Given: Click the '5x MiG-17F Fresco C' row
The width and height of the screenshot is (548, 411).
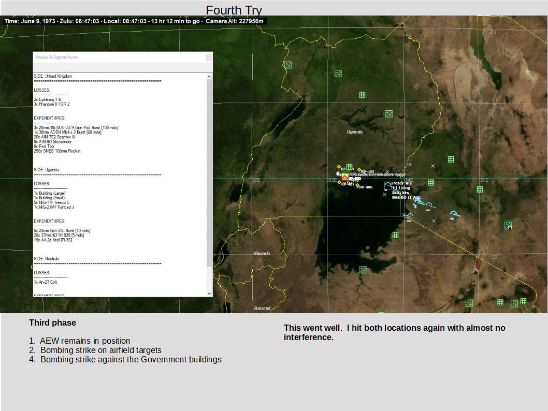Looking at the screenshot, I should point(52,202).
